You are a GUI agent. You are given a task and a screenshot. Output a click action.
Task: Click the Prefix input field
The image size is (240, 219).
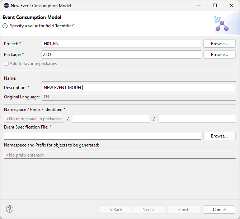[111, 119]
